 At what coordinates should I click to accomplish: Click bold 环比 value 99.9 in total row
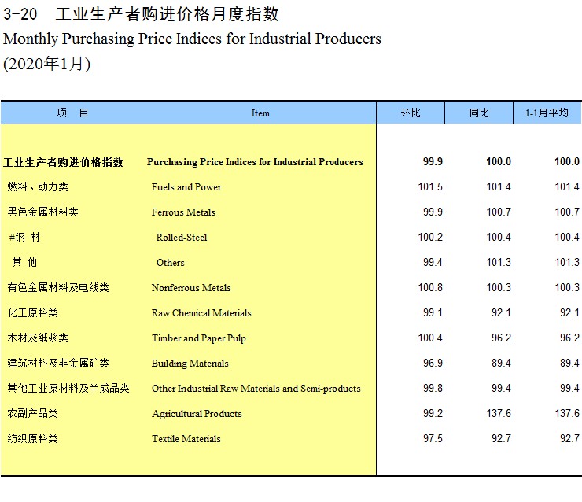(x=433, y=161)
